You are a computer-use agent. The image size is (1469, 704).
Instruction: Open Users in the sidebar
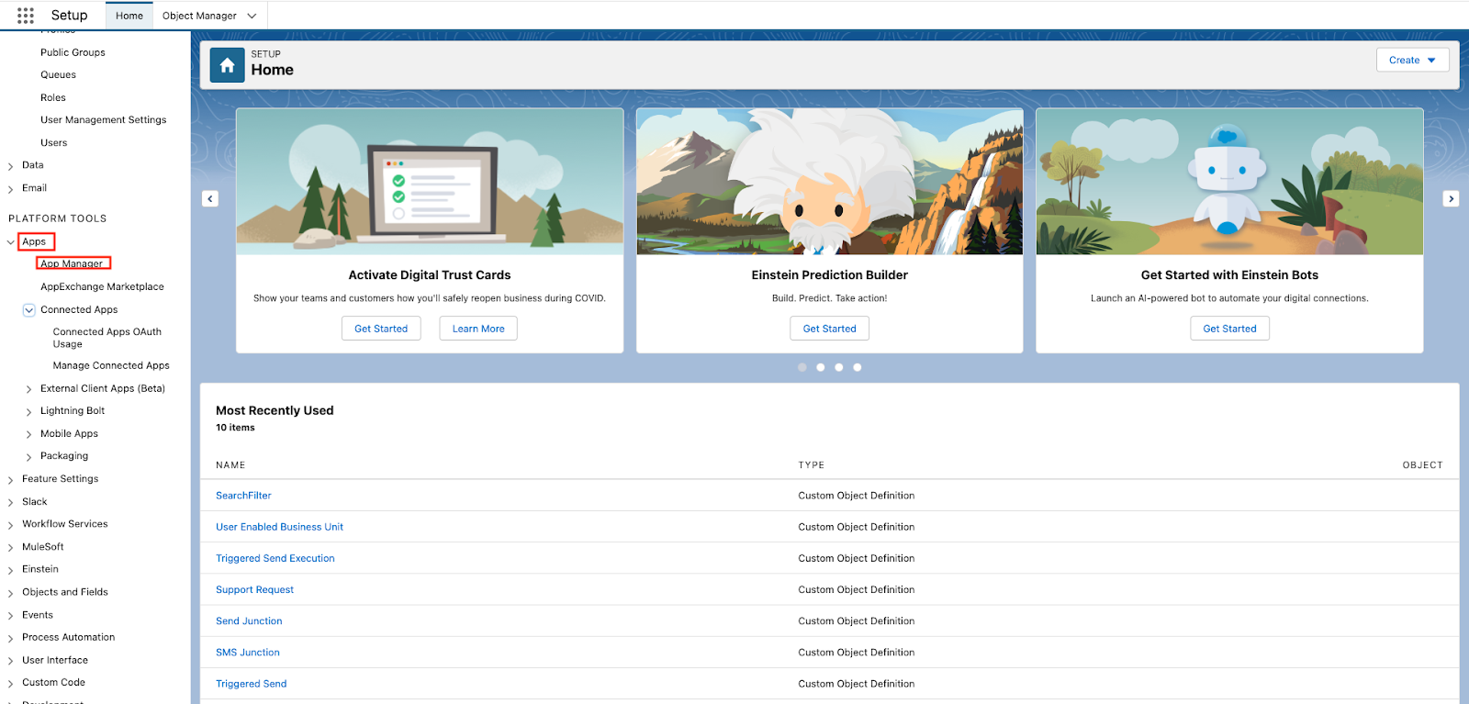point(53,143)
